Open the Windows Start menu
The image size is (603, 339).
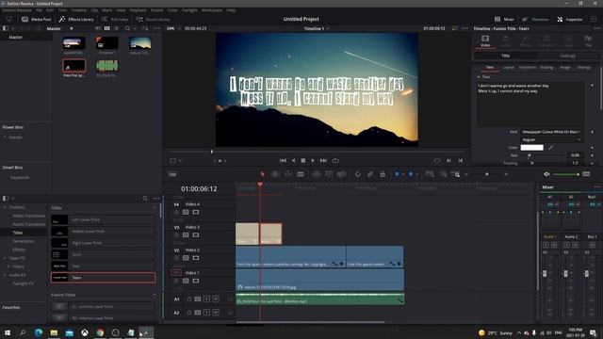click(8, 332)
